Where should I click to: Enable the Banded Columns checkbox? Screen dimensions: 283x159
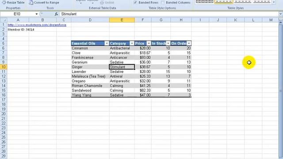163,2
